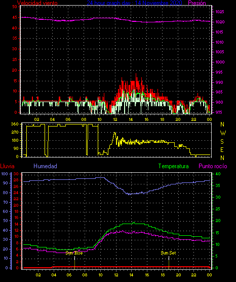
Task: Click '25' on the green temperature axis
Action: [x=218, y=209]
